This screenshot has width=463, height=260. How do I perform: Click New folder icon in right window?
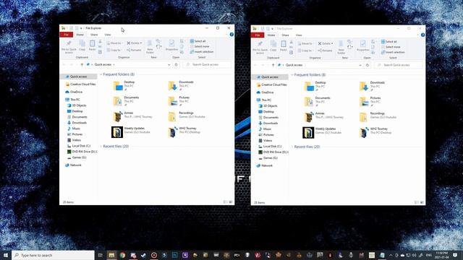[341, 47]
